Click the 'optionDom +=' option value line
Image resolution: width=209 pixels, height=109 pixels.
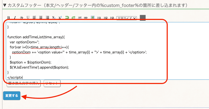click(79, 52)
